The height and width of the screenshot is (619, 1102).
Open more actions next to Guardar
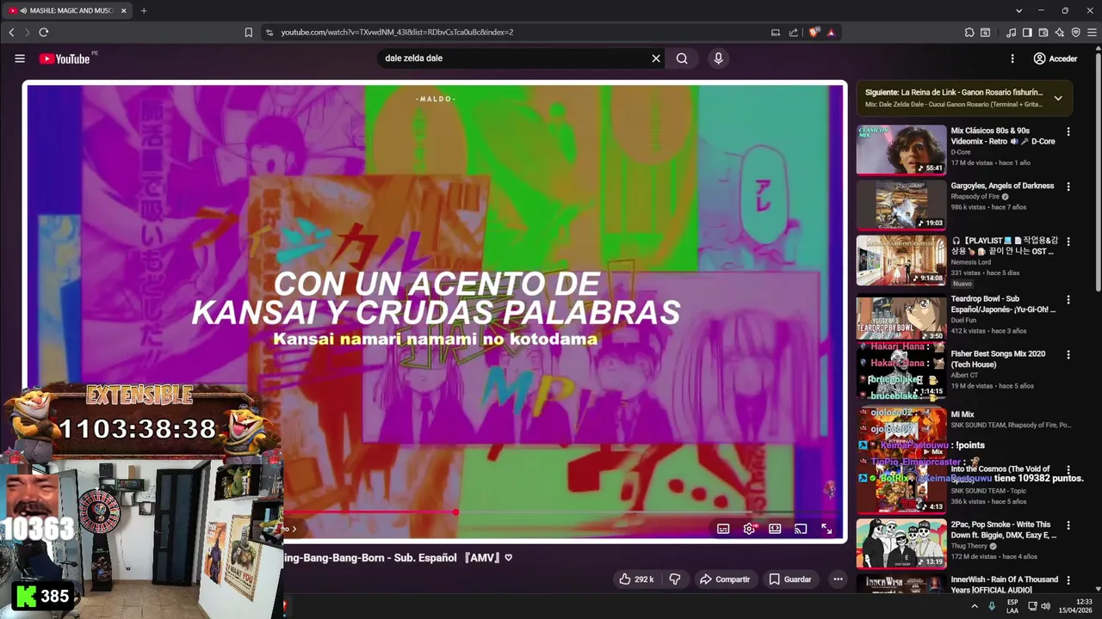[838, 579]
